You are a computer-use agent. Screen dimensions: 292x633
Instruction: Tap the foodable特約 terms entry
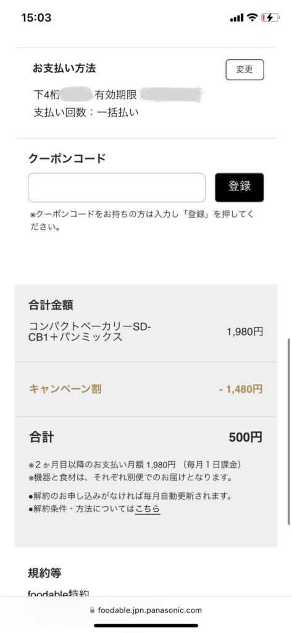[59, 593]
